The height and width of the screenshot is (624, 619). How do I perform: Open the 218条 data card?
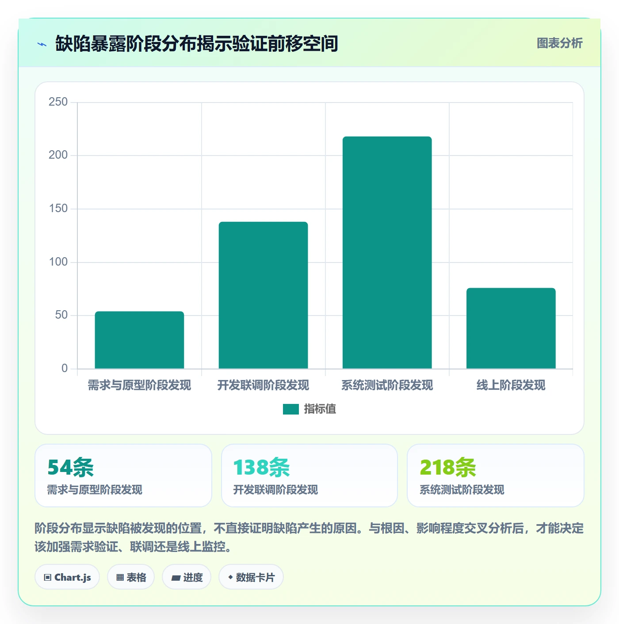(x=496, y=476)
